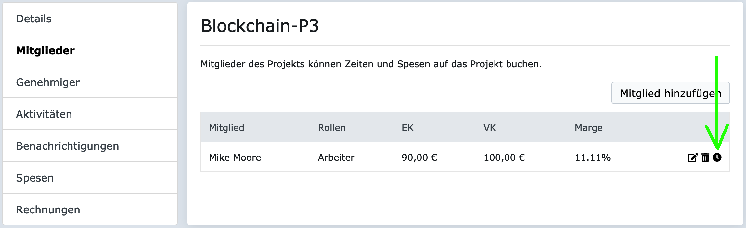Click the edit icon for Mike Moore

point(692,158)
